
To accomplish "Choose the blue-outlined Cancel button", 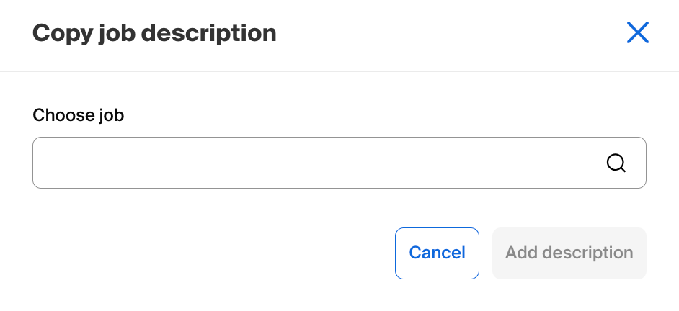I will point(437,253).
